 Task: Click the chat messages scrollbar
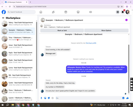click(129, 69)
